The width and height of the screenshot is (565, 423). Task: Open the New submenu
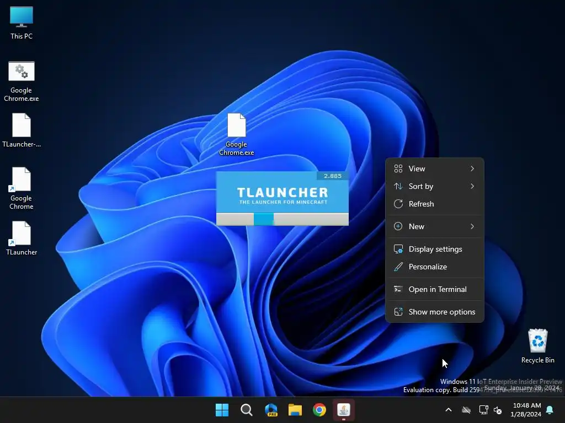tap(435, 226)
